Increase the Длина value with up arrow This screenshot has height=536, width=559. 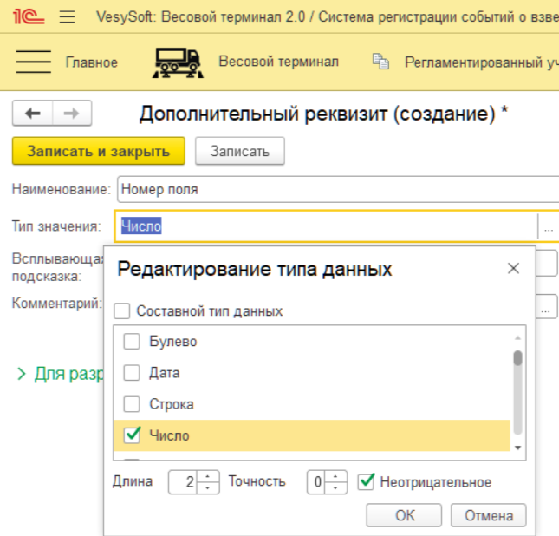[x=205, y=477]
